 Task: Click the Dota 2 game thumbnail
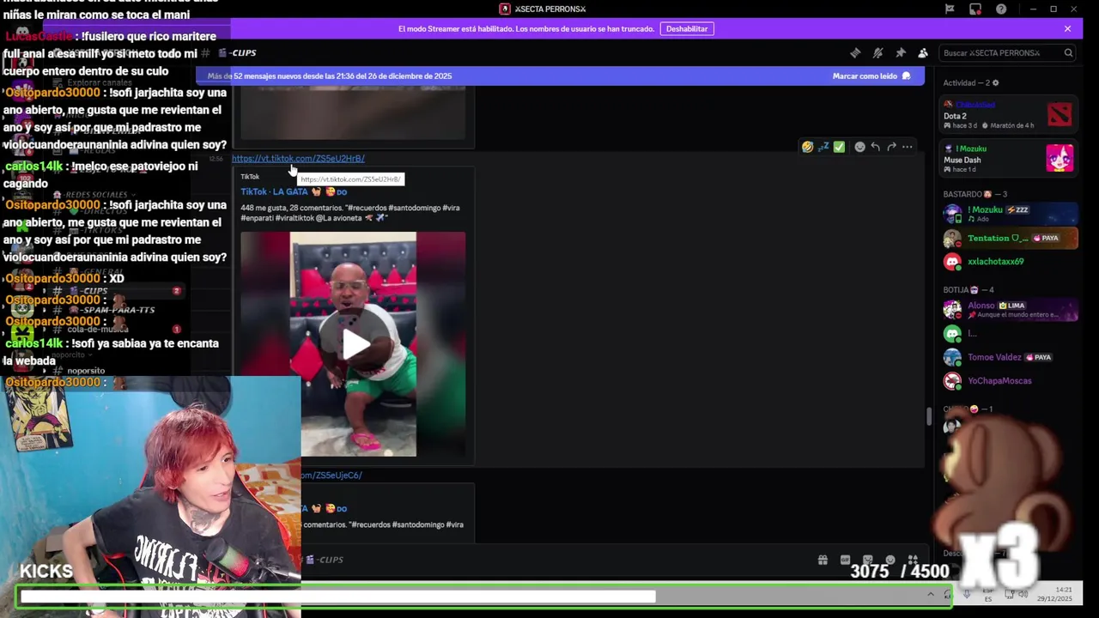point(1060,114)
